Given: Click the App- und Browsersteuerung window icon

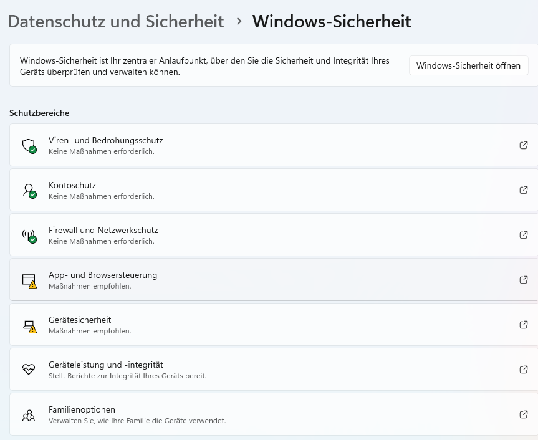Looking at the screenshot, I should click(x=29, y=280).
